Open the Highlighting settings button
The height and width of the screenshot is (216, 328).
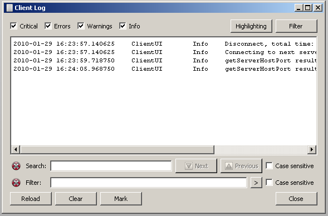coord(251,26)
